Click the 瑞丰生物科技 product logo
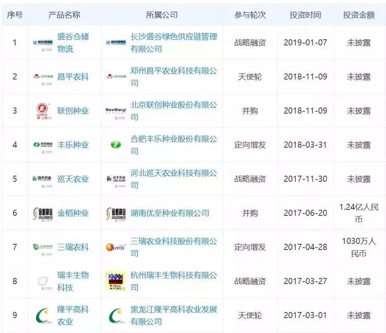The height and width of the screenshot is (333, 386). (x=42, y=281)
